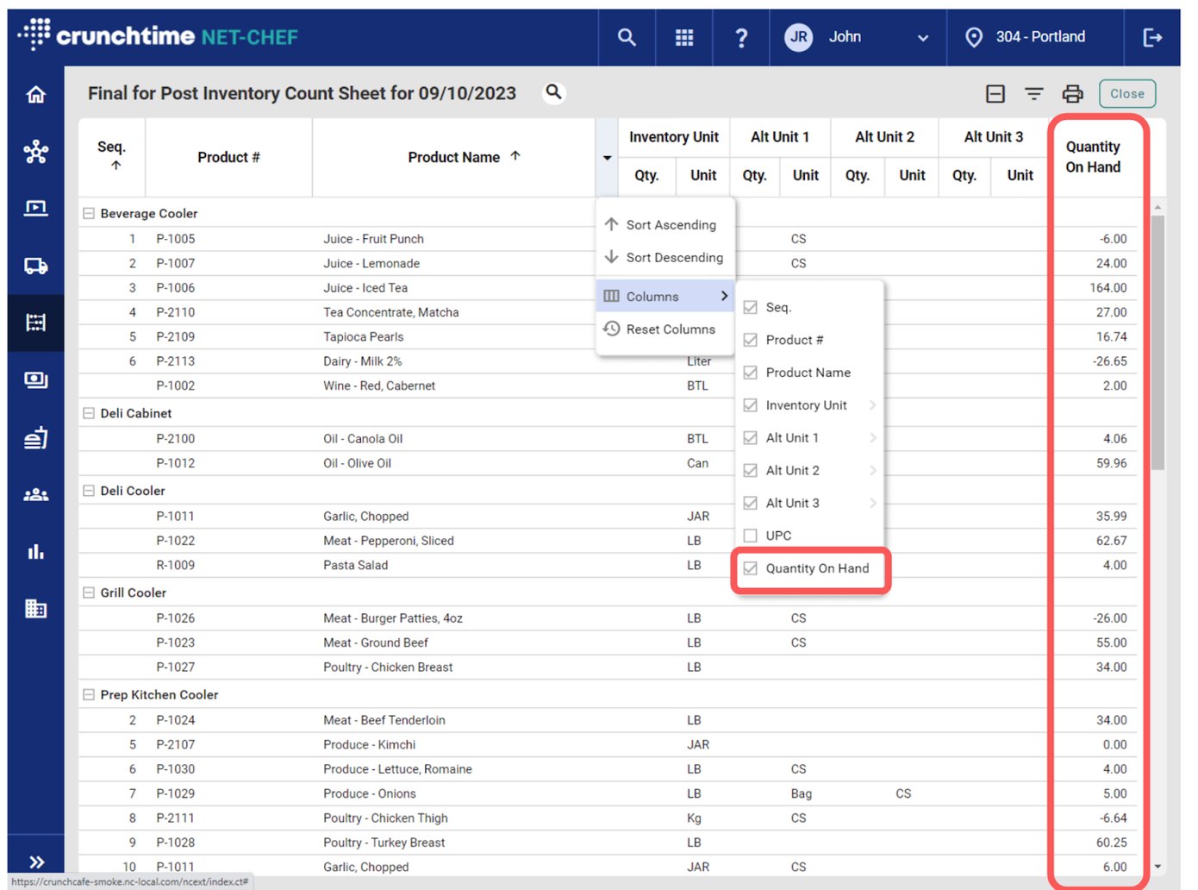Click the search magnifier in the top navigation bar

coord(627,37)
